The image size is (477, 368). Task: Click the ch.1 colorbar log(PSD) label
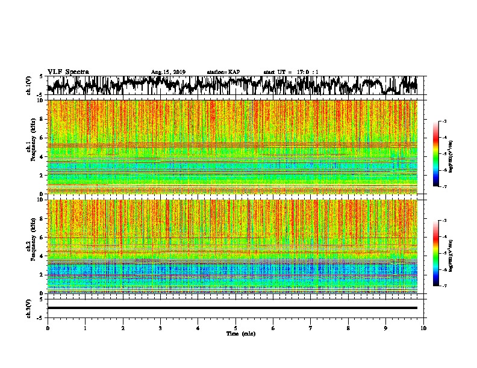[451, 157]
